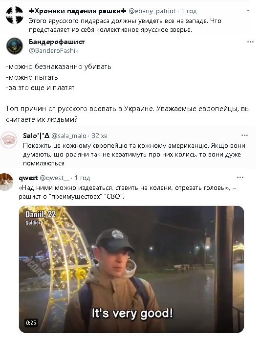
Task: Click the @ebany_patriot handle
Action: coord(152,11)
